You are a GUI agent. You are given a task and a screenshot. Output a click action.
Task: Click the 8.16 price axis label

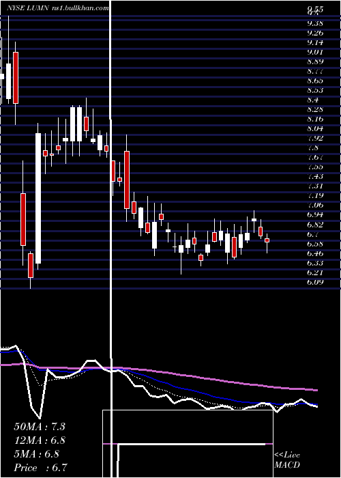coord(315,119)
